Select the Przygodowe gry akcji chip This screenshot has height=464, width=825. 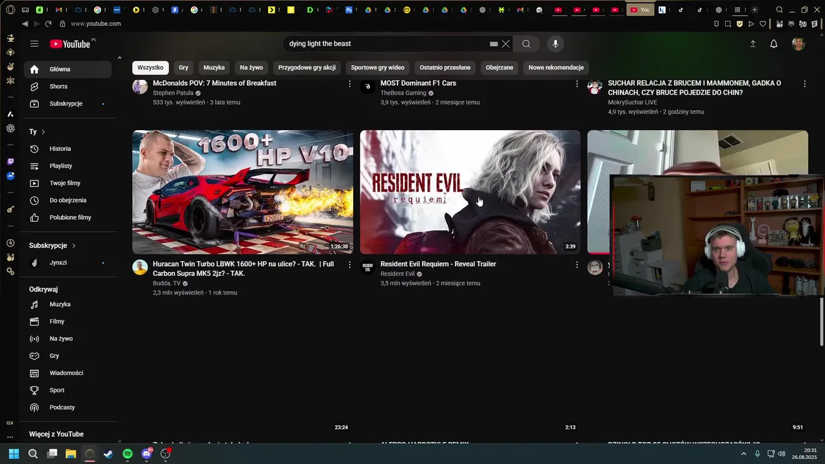tap(307, 68)
